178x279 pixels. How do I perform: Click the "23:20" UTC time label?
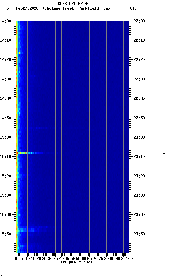tap(139, 176)
